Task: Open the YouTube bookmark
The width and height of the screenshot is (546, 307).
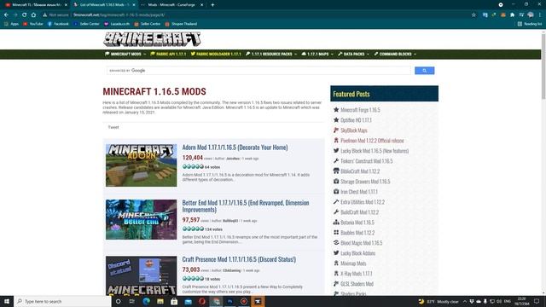Action: [x=32, y=24]
